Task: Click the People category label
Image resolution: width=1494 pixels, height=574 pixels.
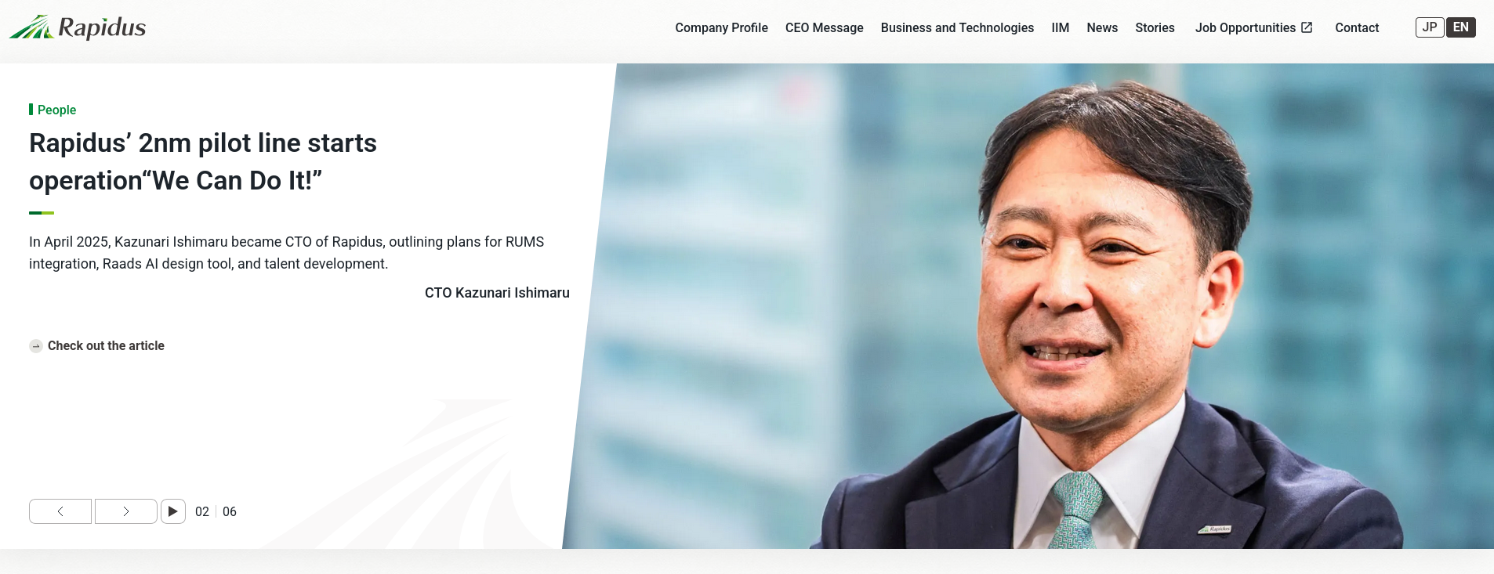Action: [x=56, y=110]
